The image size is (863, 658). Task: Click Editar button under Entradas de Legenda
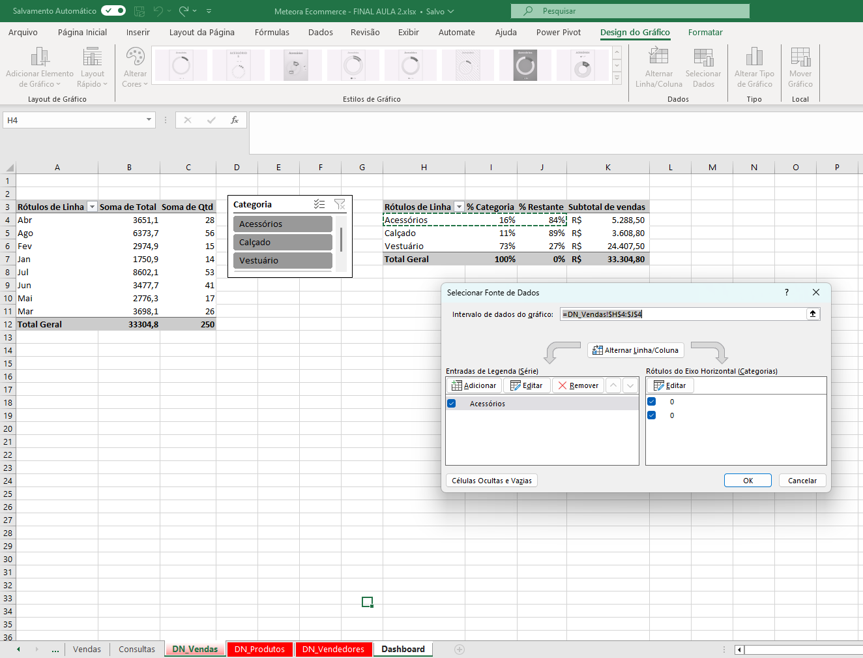(527, 385)
